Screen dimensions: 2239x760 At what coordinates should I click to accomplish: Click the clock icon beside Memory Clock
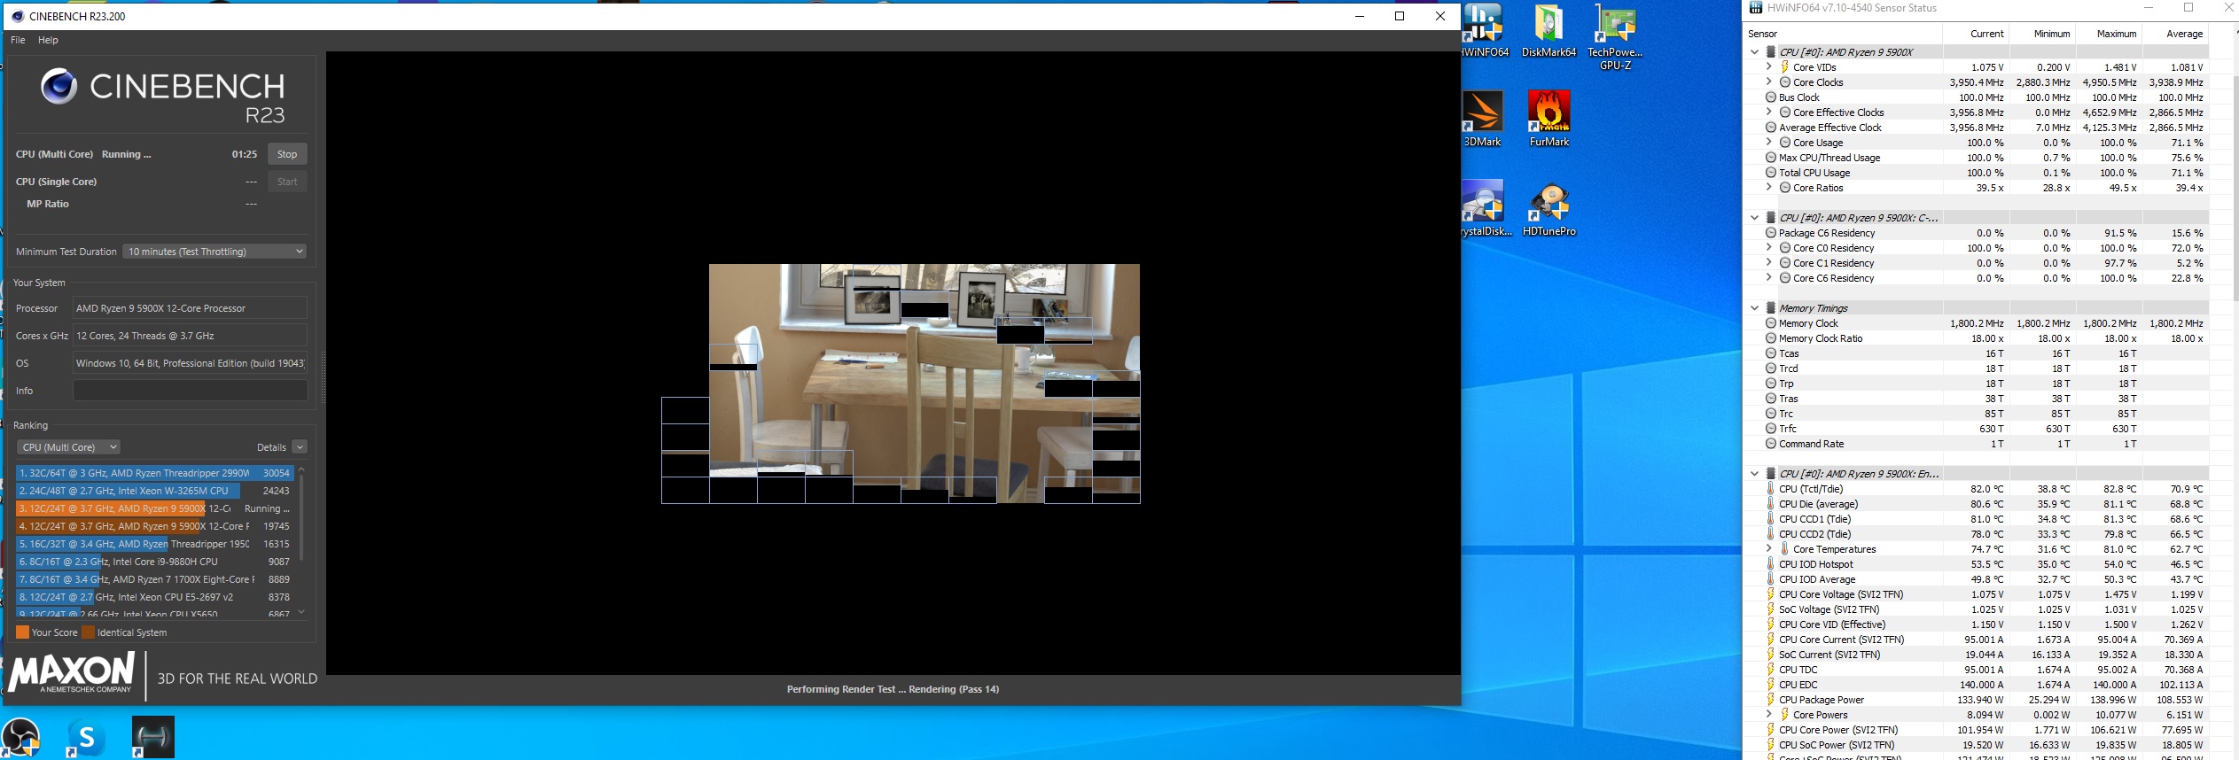coord(1770,323)
